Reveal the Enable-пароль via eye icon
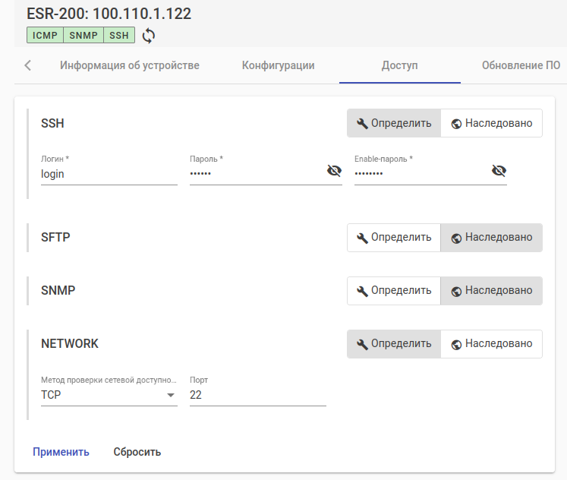 point(499,171)
